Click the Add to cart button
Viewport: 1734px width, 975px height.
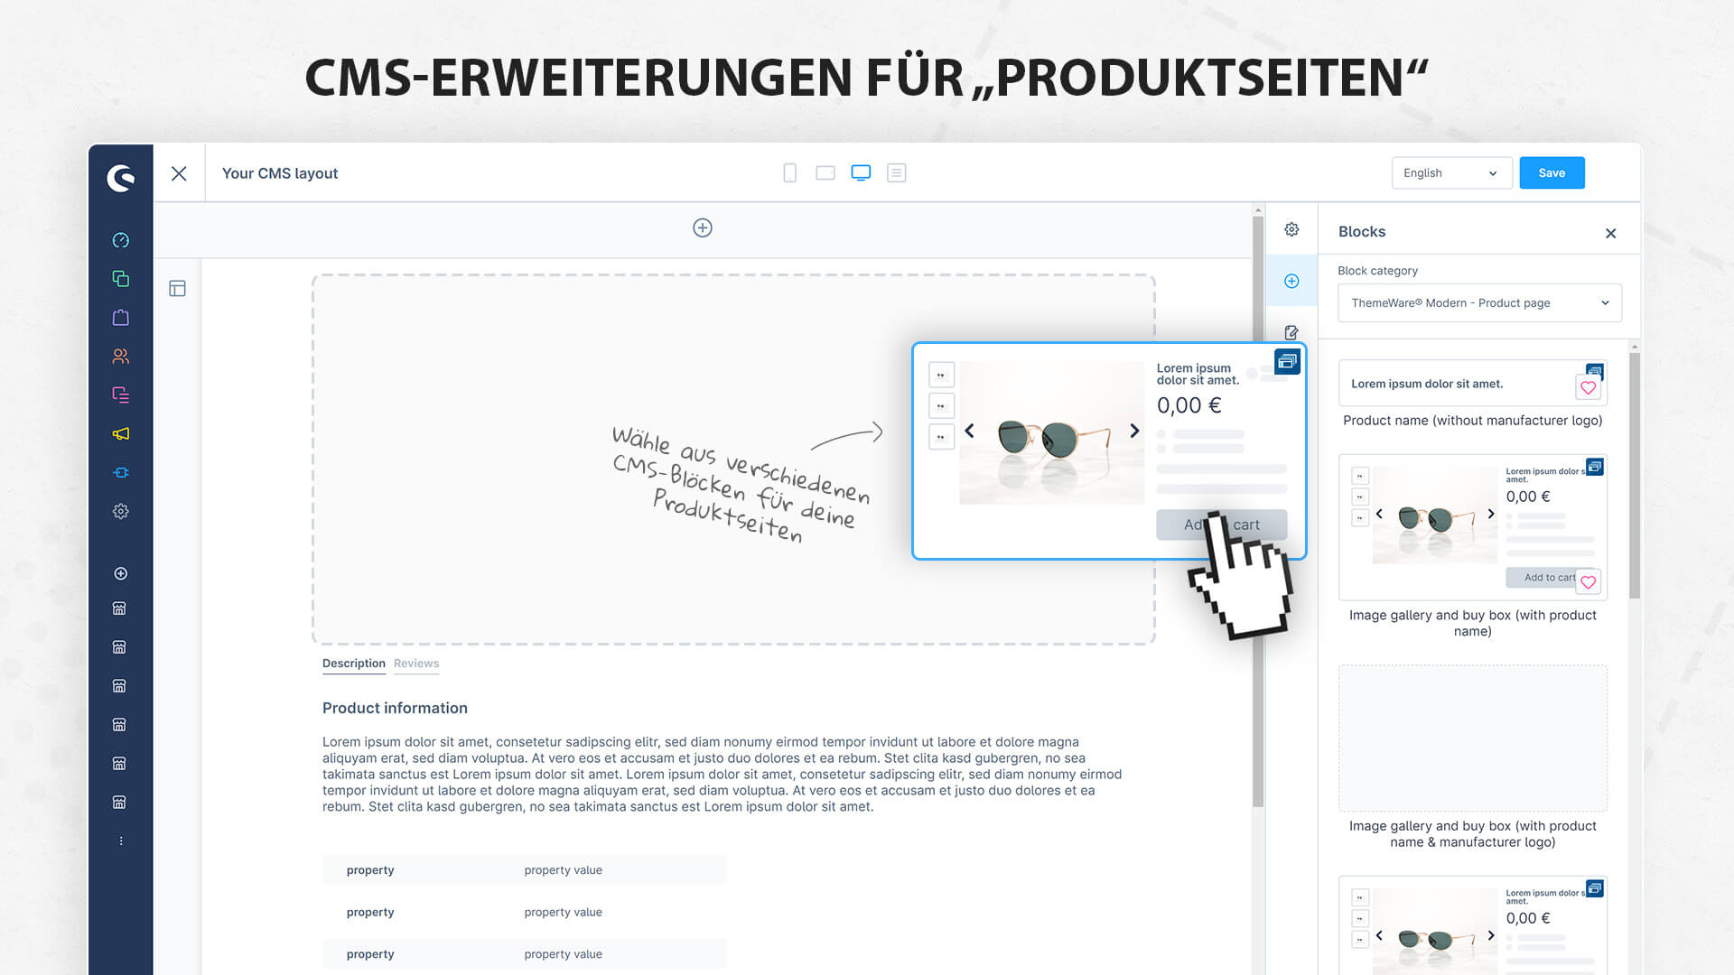(1221, 524)
